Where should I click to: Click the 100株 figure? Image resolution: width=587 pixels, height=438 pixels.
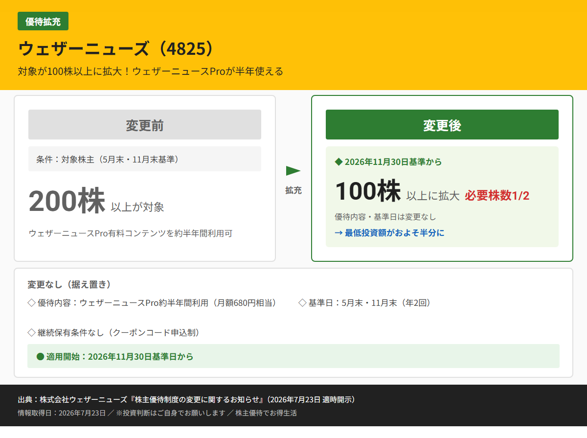tap(368, 191)
